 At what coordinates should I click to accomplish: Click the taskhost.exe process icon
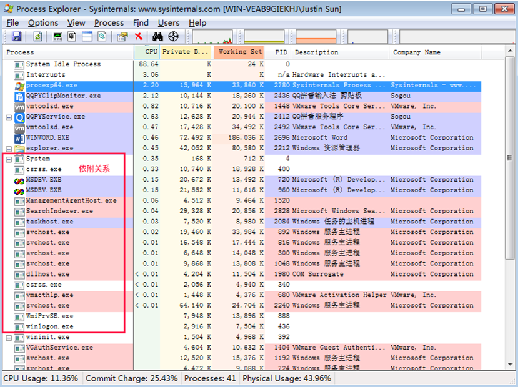19,222
